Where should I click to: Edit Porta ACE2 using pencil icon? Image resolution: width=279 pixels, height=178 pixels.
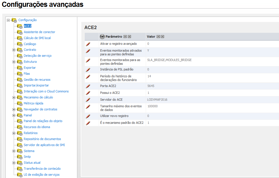pyautogui.click(x=88, y=86)
